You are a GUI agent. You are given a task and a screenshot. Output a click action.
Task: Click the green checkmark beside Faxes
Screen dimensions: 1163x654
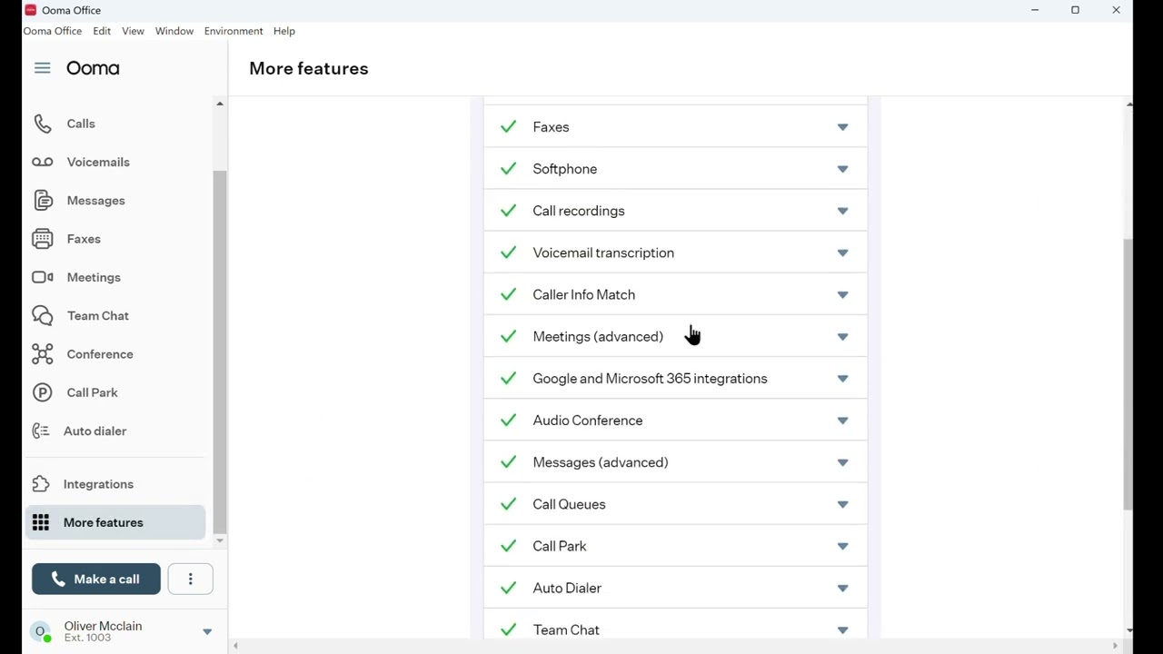(508, 127)
